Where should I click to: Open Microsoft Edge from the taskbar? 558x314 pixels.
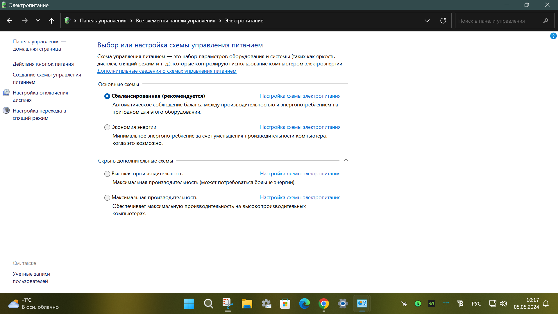(304, 304)
